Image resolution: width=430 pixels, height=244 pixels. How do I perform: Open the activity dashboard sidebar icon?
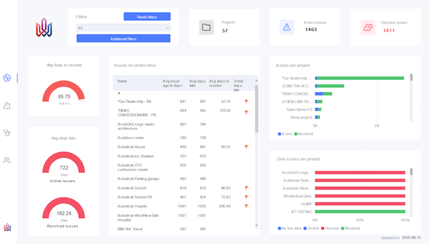click(8, 78)
